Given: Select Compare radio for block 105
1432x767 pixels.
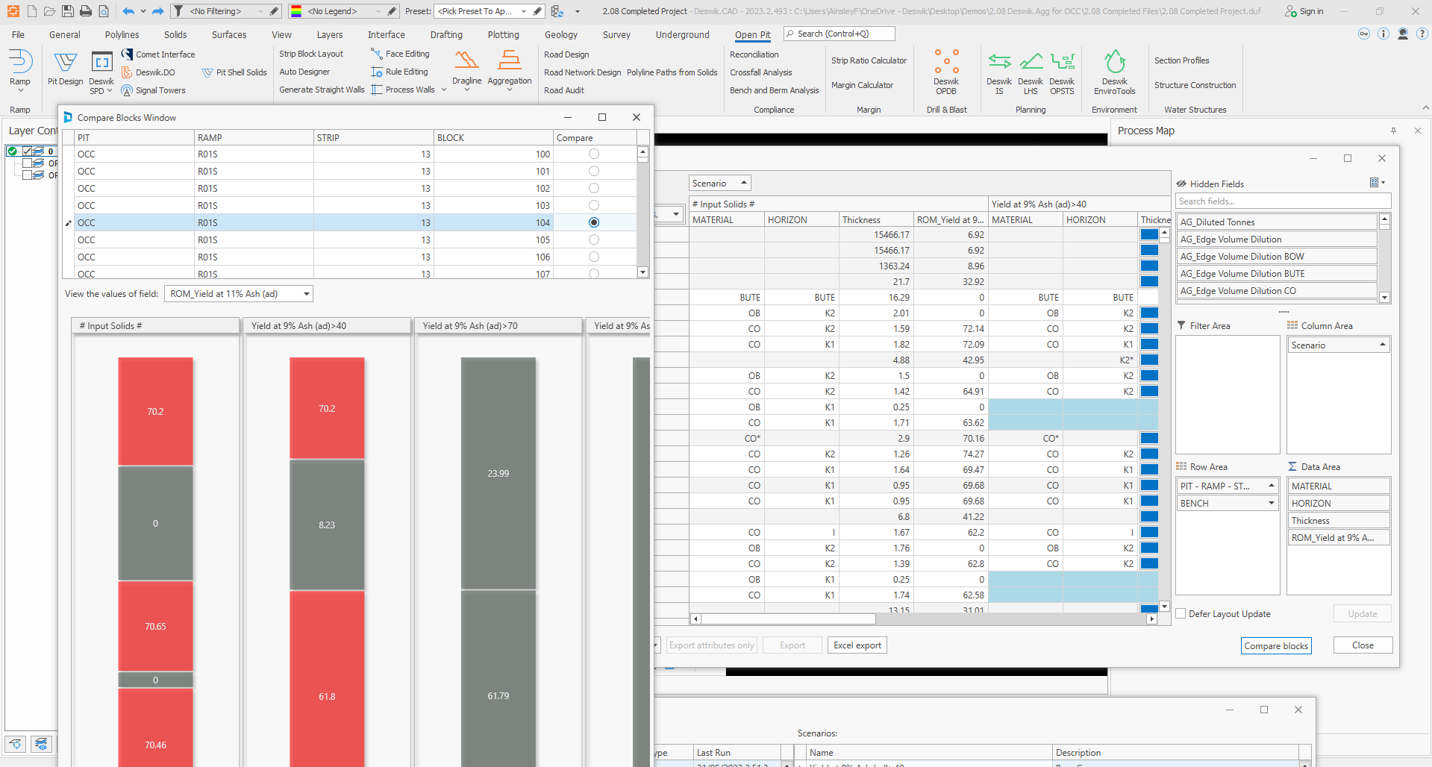Looking at the screenshot, I should pos(594,240).
